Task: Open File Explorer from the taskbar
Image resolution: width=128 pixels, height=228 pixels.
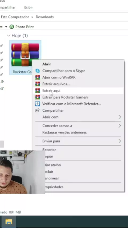Action: click(x=9, y=222)
